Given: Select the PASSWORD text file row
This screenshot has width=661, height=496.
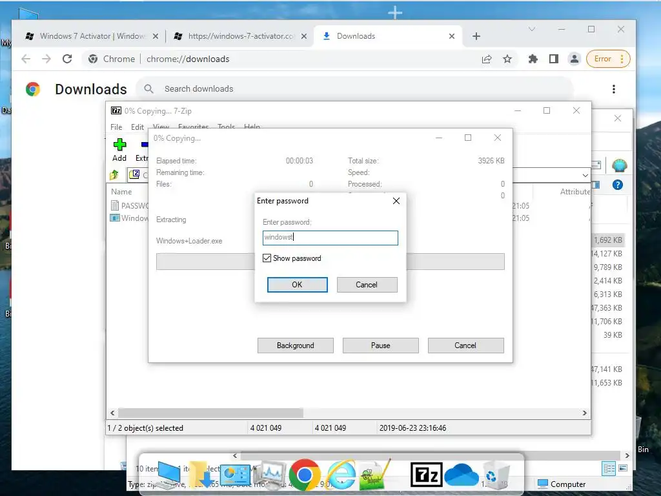Looking at the screenshot, I should coord(129,205).
